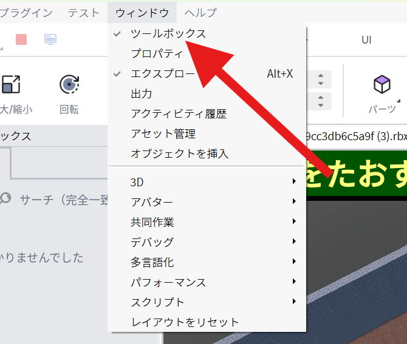Select the Scale (拡大/縮小) tool

[11, 85]
